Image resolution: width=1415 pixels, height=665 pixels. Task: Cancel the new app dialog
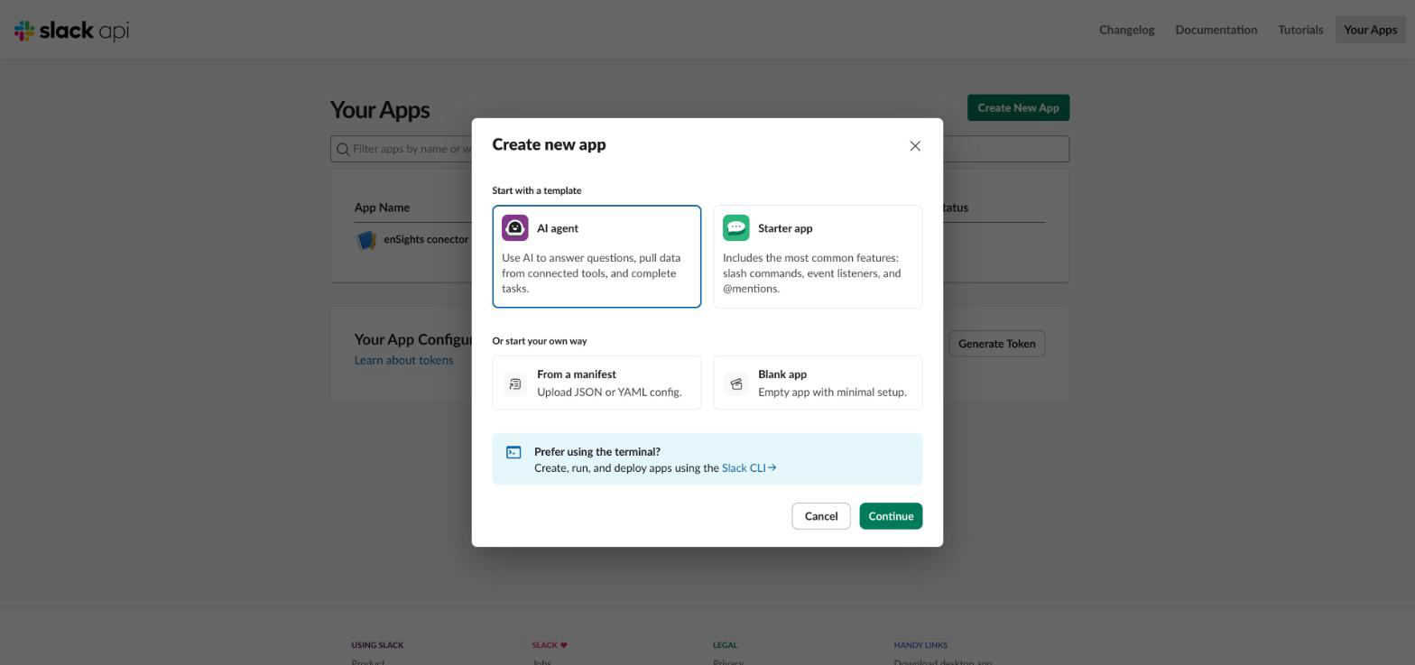click(821, 516)
